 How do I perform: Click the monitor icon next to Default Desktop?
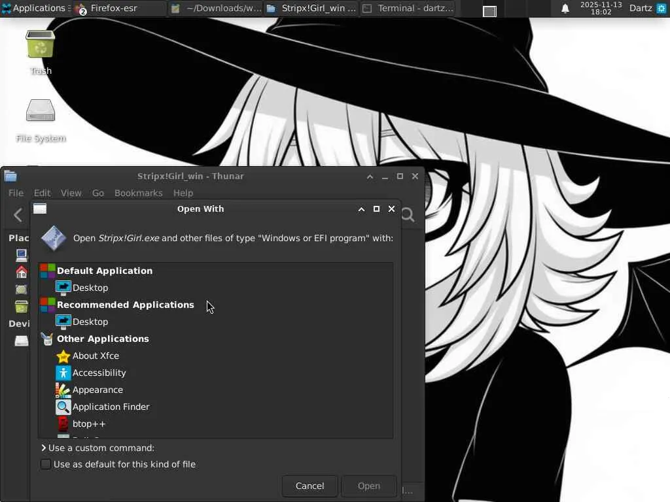[x=63, y=288]
